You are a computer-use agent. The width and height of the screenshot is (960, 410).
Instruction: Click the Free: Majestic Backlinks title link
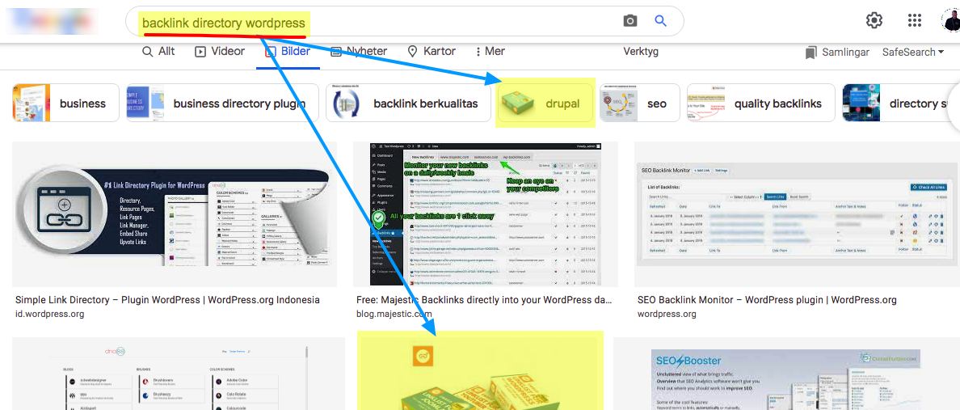tap(484, 300)
